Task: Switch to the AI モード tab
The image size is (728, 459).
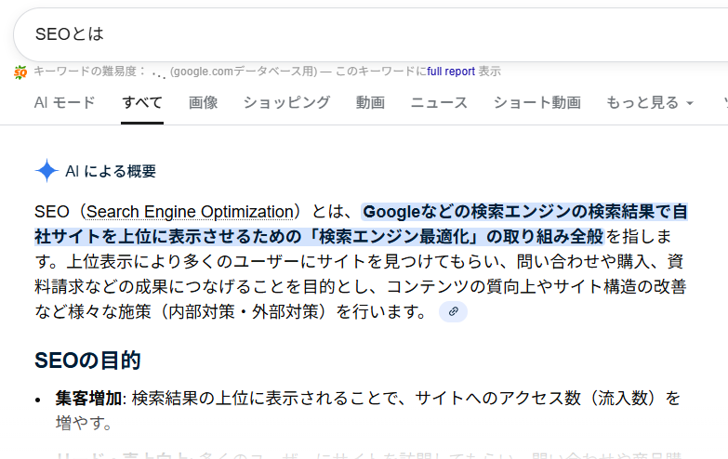Action: click(64, 102)
